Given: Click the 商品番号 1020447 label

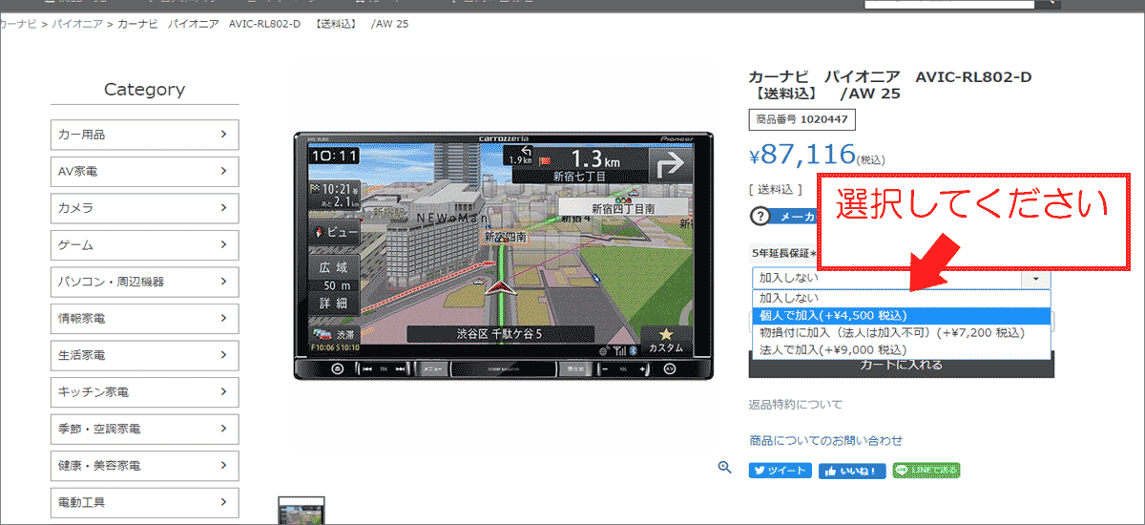Looking at the screenshot, I should pos(803,119).
